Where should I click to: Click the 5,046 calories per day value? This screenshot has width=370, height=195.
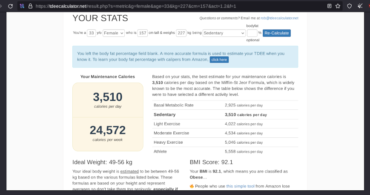(x=244, y=142)
